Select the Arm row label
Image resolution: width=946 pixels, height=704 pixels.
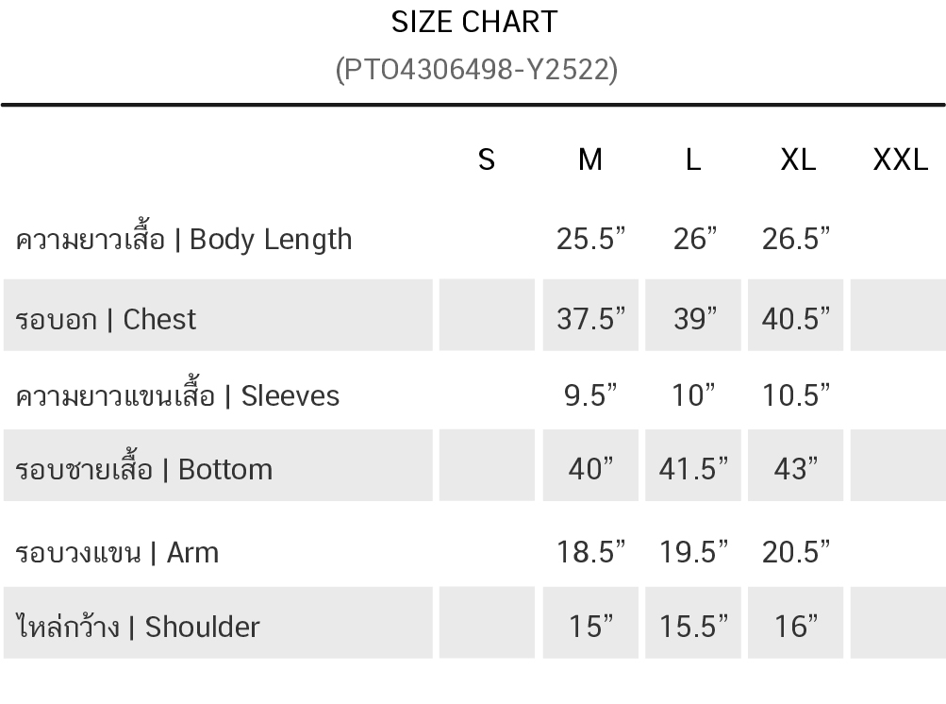point(117,552)
